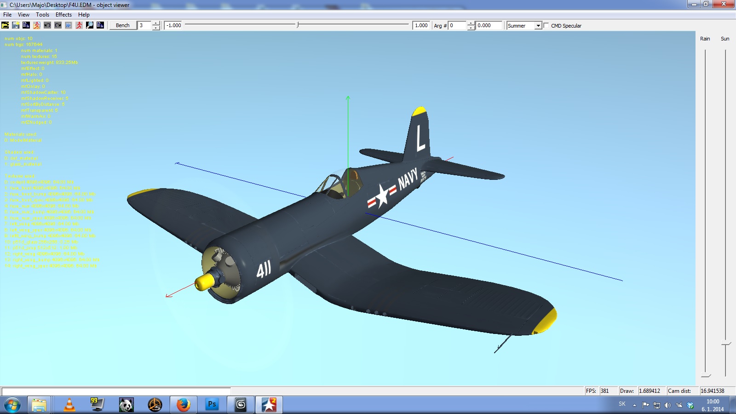
Task: Click the Bench button
Action: coord(123,25)
